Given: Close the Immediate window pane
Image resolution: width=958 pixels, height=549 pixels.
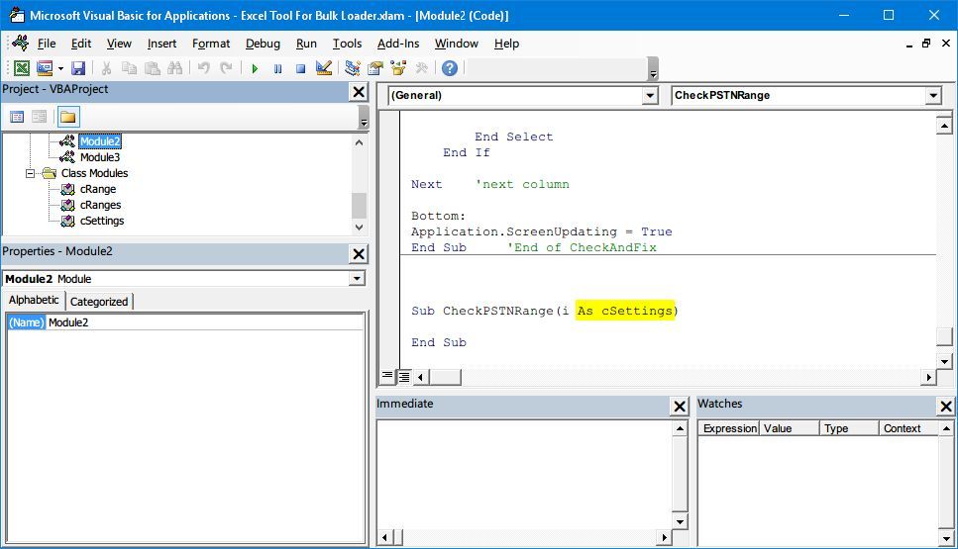Looking at the screenshot, I should [x=680, y=407].
